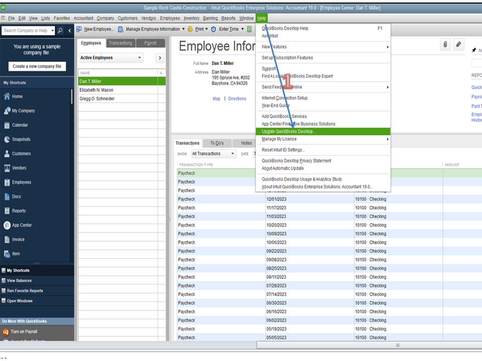Open the All Transactions show dropdown
Image resolution: width=482 pixels, height=361 pixels.
pyautogui.click(x=214, y=154)
